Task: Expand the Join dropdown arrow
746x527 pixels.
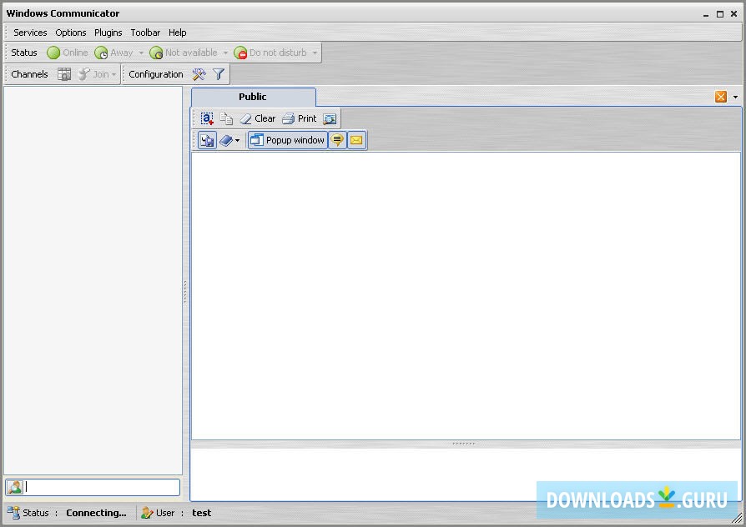Action: pyautogui.click(x=113, y=75)
